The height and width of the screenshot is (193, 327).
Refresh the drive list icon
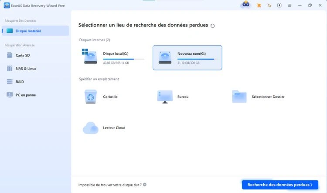click(212, 26)
